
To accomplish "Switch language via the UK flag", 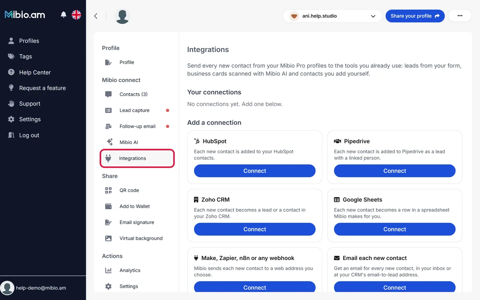I will point(76,15).
